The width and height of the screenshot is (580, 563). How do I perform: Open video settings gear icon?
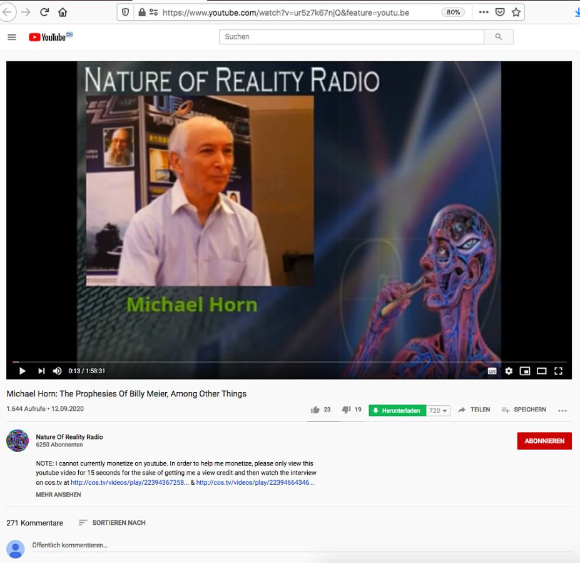coord(509,371)
